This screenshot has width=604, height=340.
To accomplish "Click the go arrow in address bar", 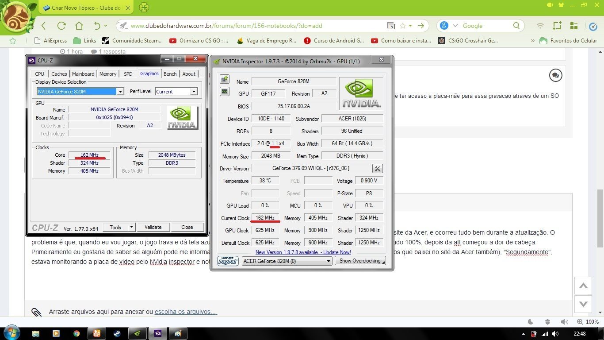I will [x=421, y=26].
